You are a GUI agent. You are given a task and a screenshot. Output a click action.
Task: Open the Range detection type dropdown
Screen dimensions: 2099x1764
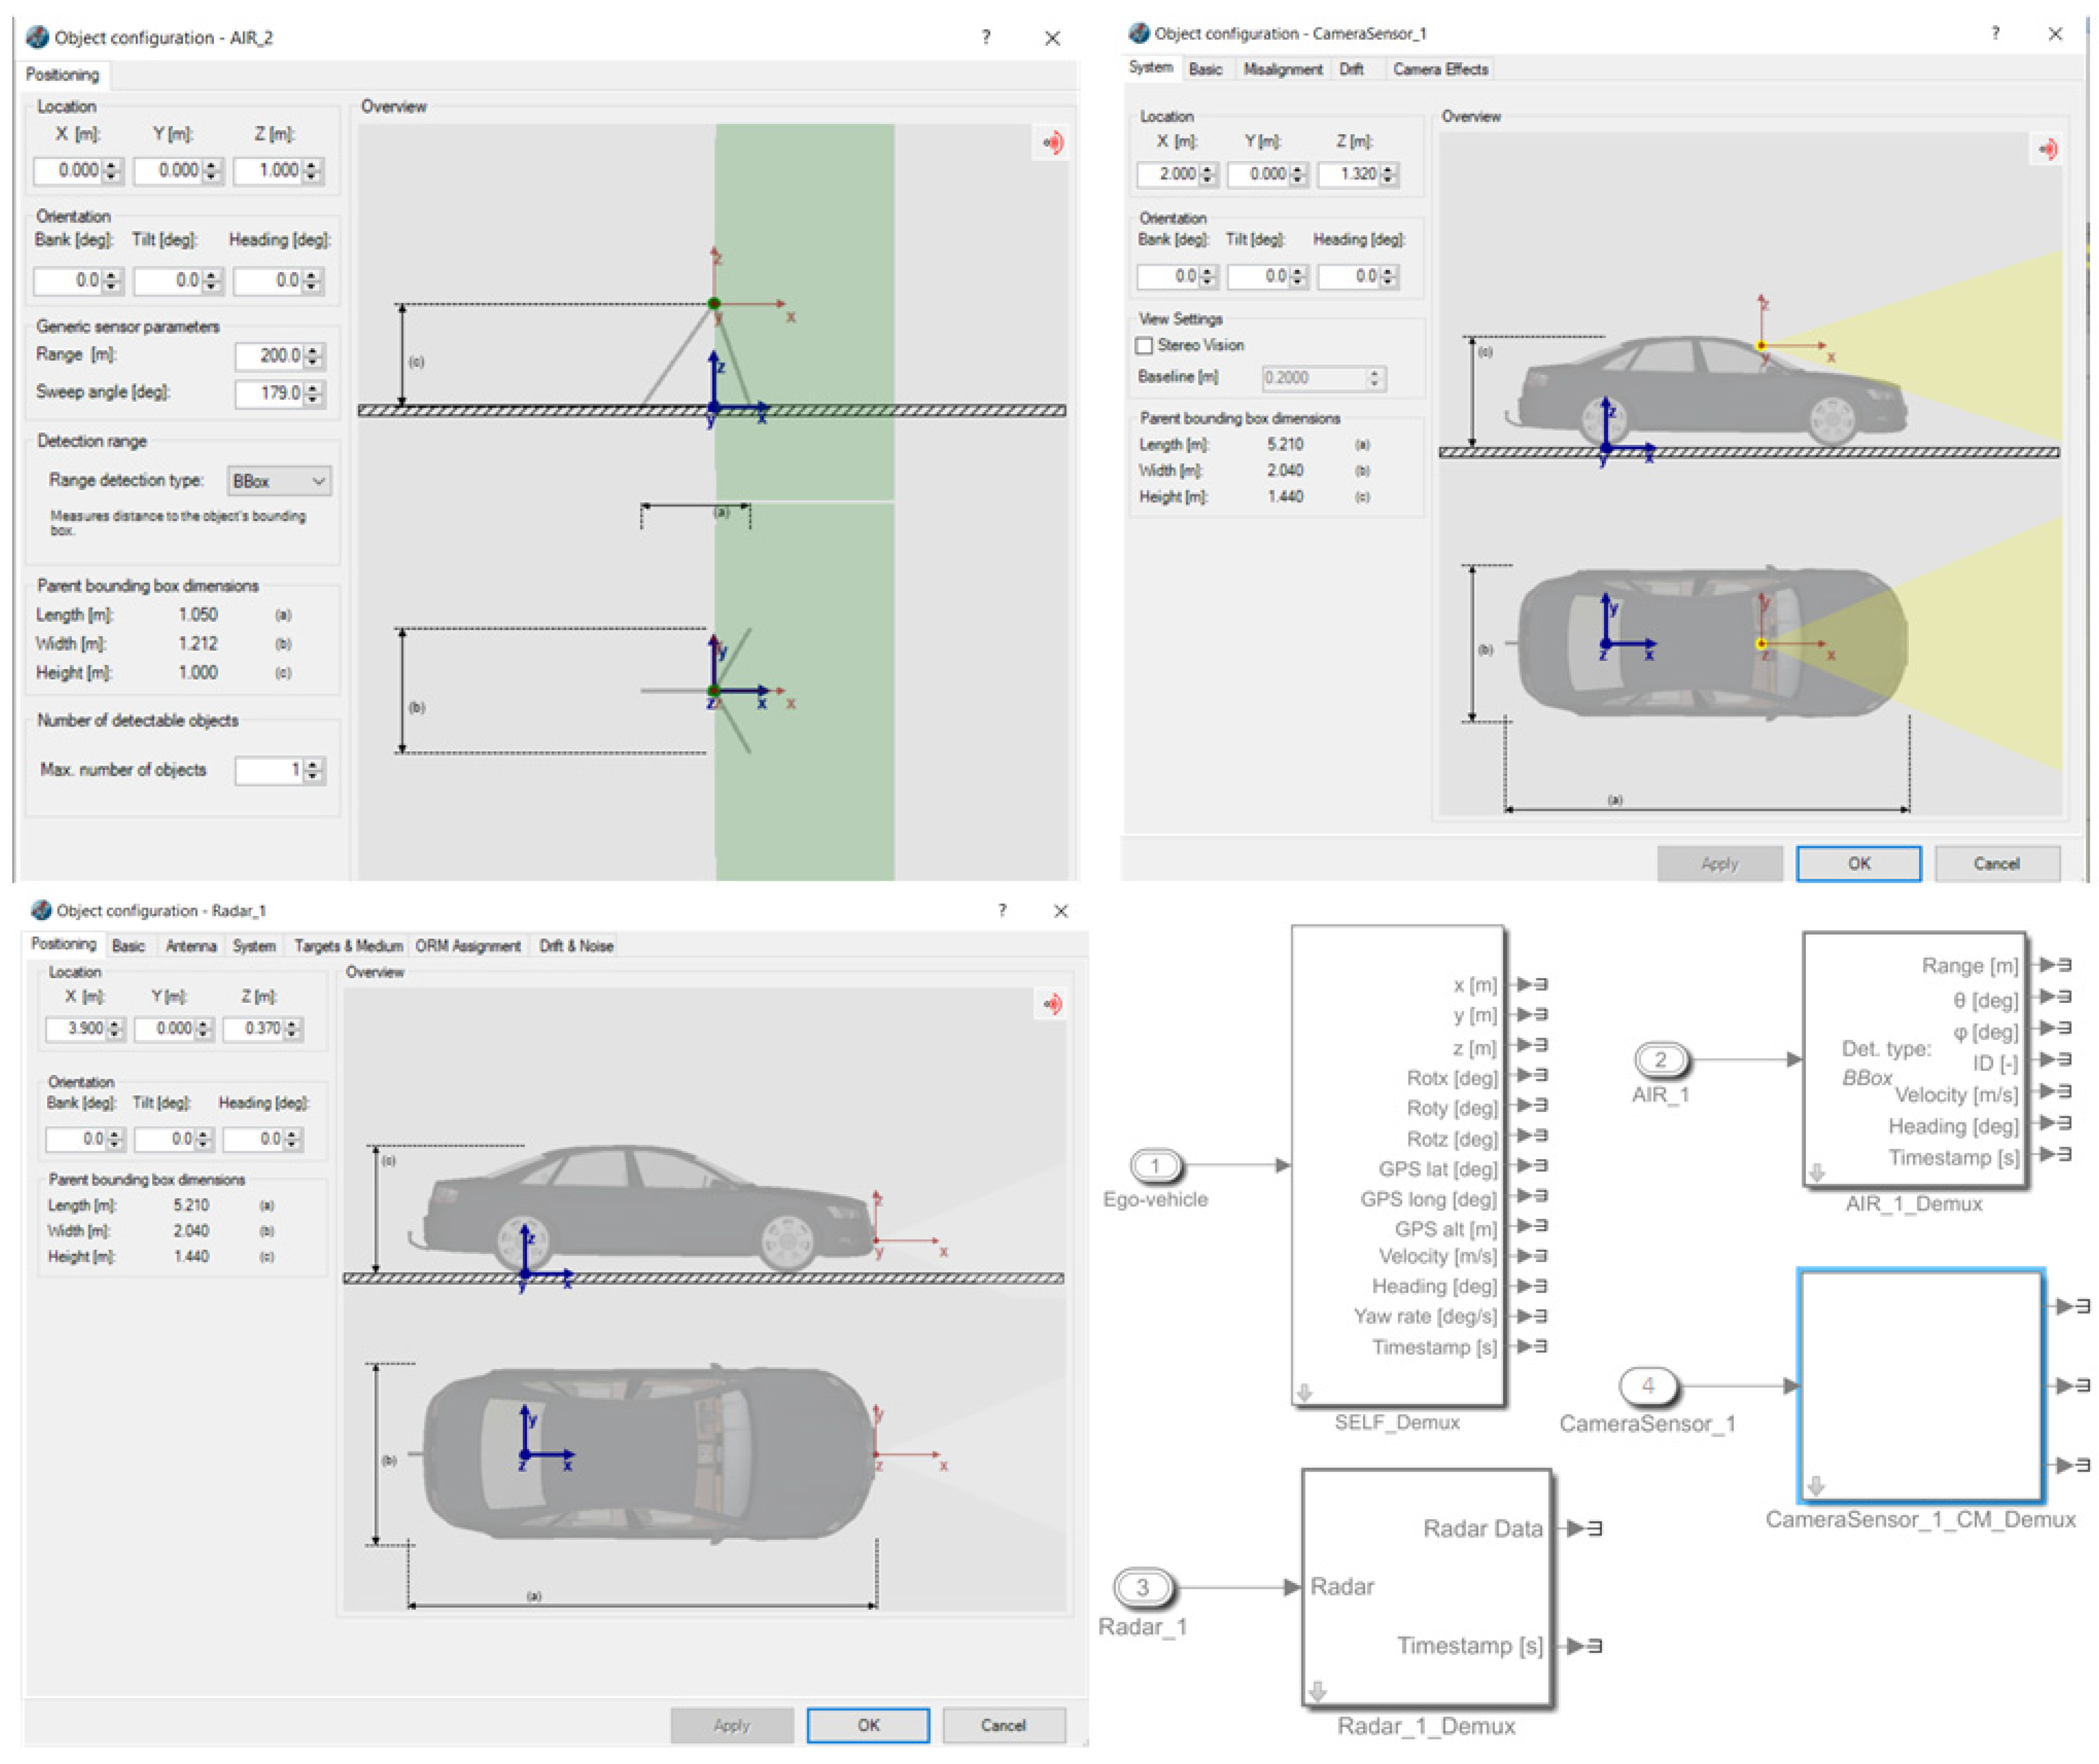278,481
